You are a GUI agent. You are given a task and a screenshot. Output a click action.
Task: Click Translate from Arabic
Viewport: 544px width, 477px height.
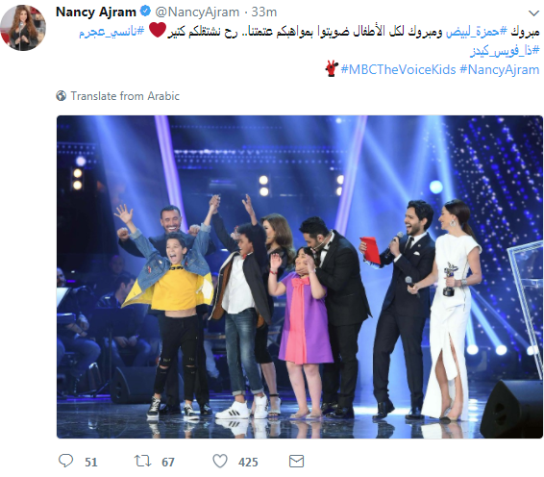tap(125, 96)
